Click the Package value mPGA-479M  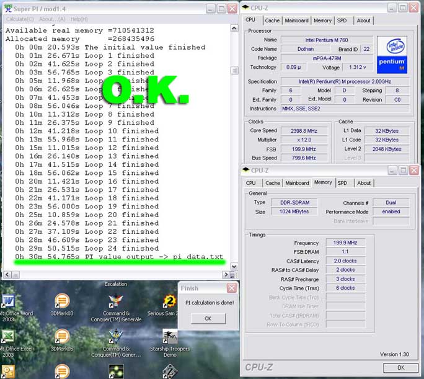[x=327, y=58]
